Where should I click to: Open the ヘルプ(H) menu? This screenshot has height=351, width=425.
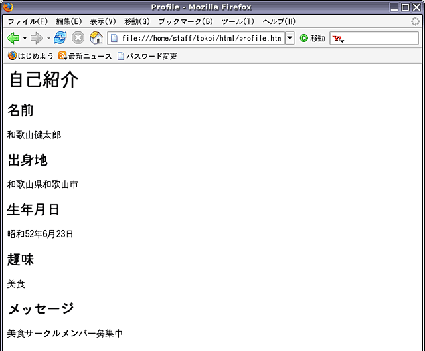coord(279,21)
